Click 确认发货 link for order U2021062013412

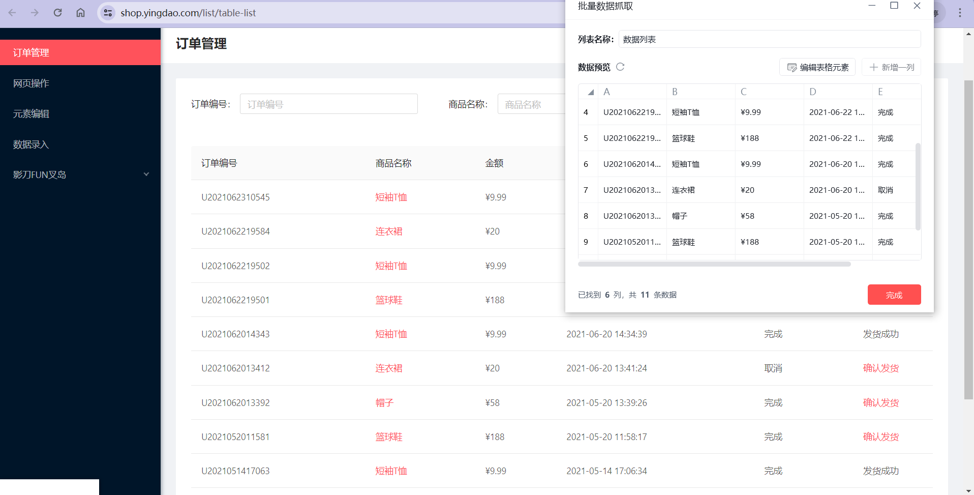pos(881,368)
